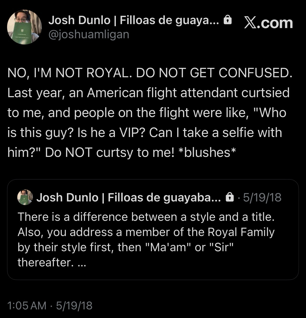Click the 1:05 AM timestamp
Screen dimensions: 306x318
27,305
